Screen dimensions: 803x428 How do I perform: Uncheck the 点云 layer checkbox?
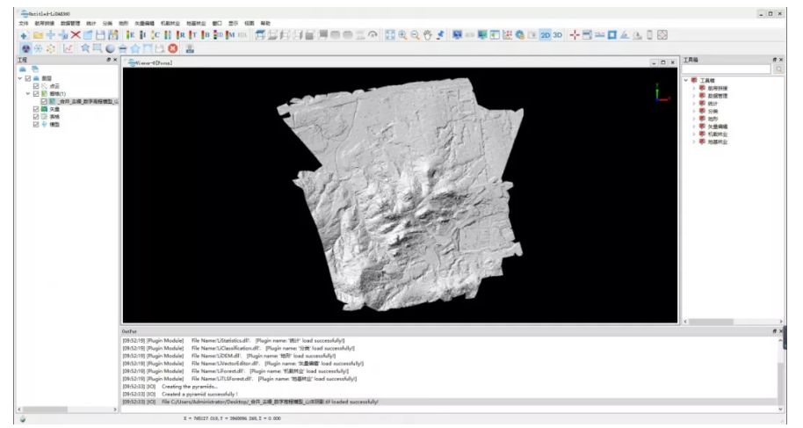tap(36, 85)
